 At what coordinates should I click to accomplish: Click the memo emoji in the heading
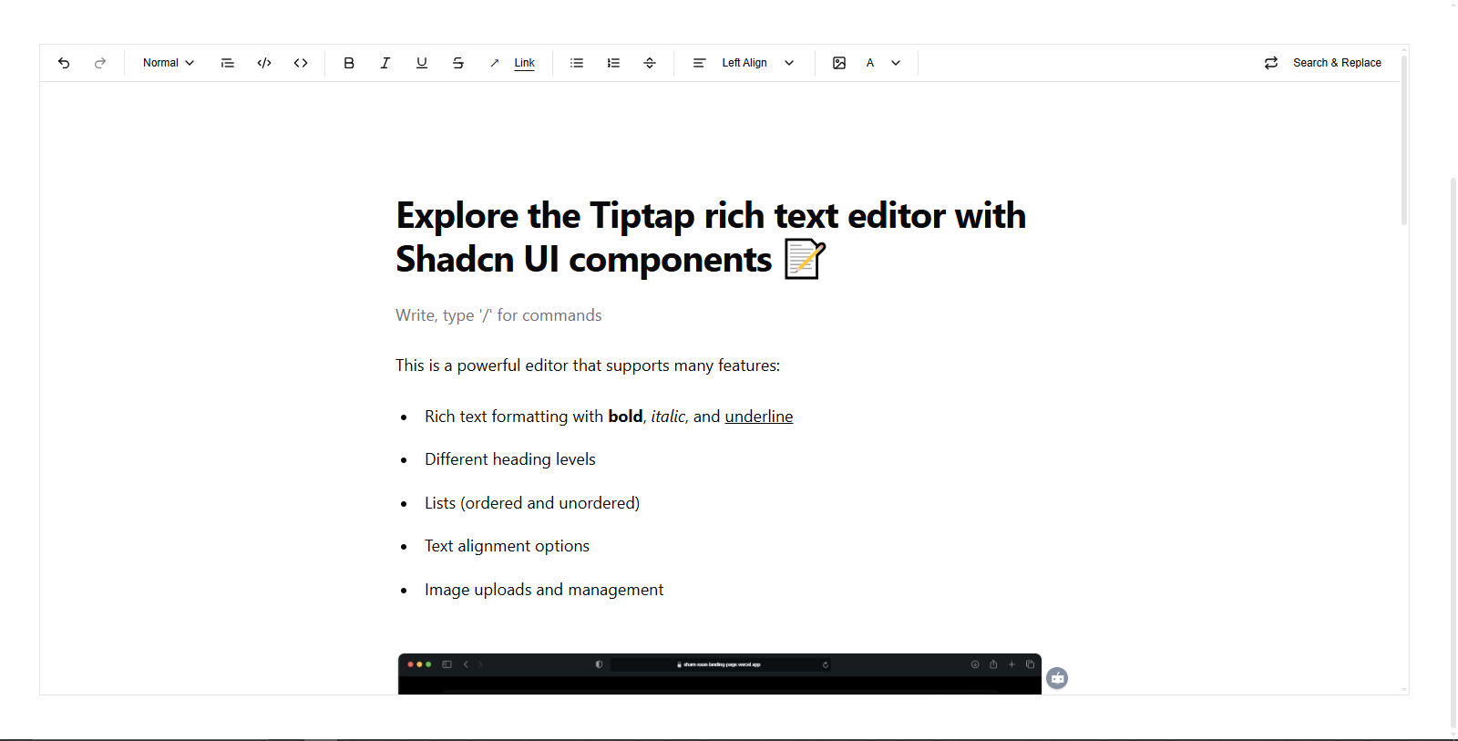pos(805,260)
